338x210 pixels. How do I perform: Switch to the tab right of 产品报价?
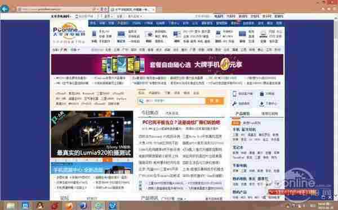tap(269, 114)
